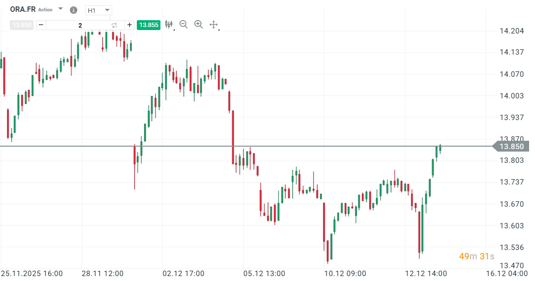Click the volume input field showing 2
Viewport: 535px width, 281px height.
(80, 25)
